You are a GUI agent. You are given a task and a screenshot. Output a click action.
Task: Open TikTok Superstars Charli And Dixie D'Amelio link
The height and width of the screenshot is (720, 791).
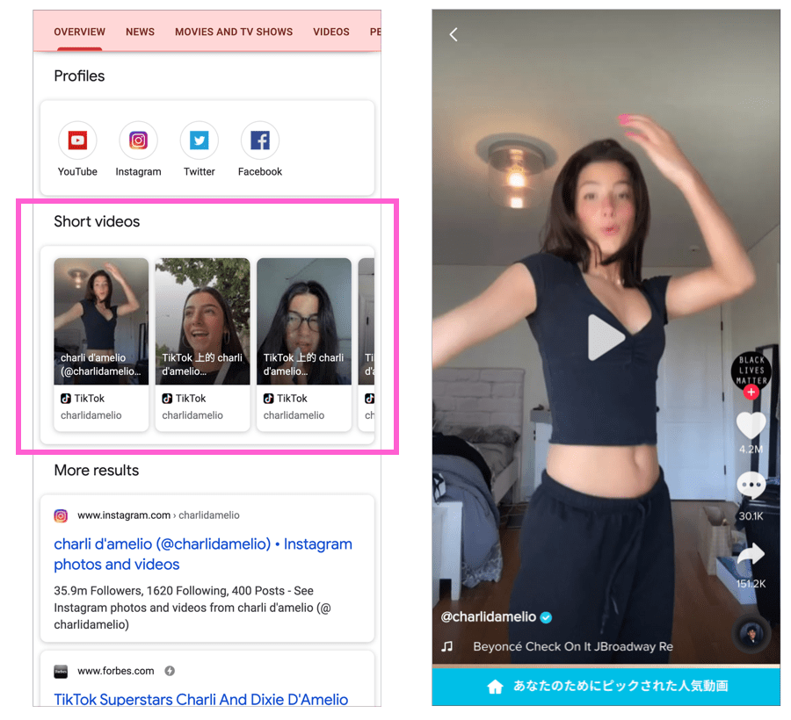click(x=200, y=699)
